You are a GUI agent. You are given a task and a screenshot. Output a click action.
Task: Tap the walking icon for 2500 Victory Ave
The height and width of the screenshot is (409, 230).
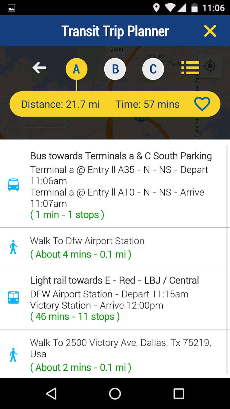(x=13, y=355)
